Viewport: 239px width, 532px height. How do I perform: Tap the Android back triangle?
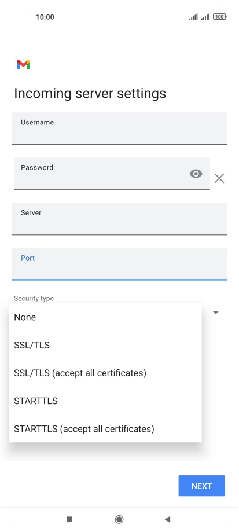pos(167,519)
